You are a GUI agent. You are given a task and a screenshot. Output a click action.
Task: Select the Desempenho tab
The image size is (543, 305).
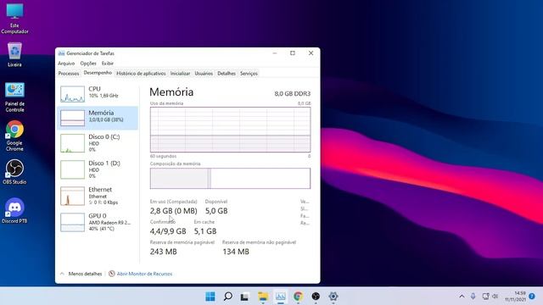98,73
